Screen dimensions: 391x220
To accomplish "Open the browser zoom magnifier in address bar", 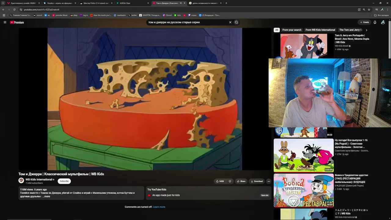I will [x=364, y=9].
